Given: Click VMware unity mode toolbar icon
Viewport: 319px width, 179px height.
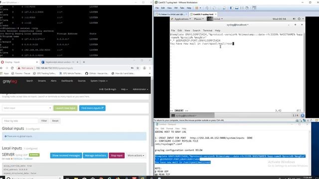Looking at the screenshot, I should [247, 8].
